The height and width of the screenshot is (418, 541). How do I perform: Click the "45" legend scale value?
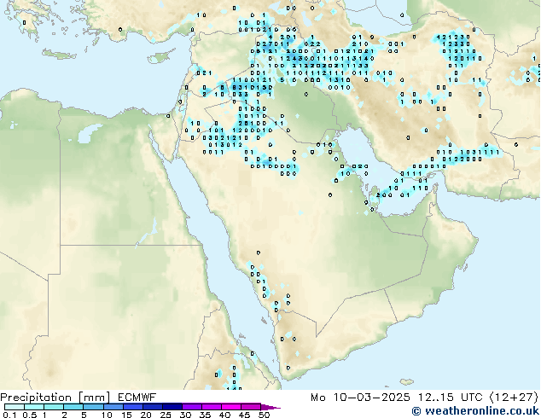tap(244, 415)
